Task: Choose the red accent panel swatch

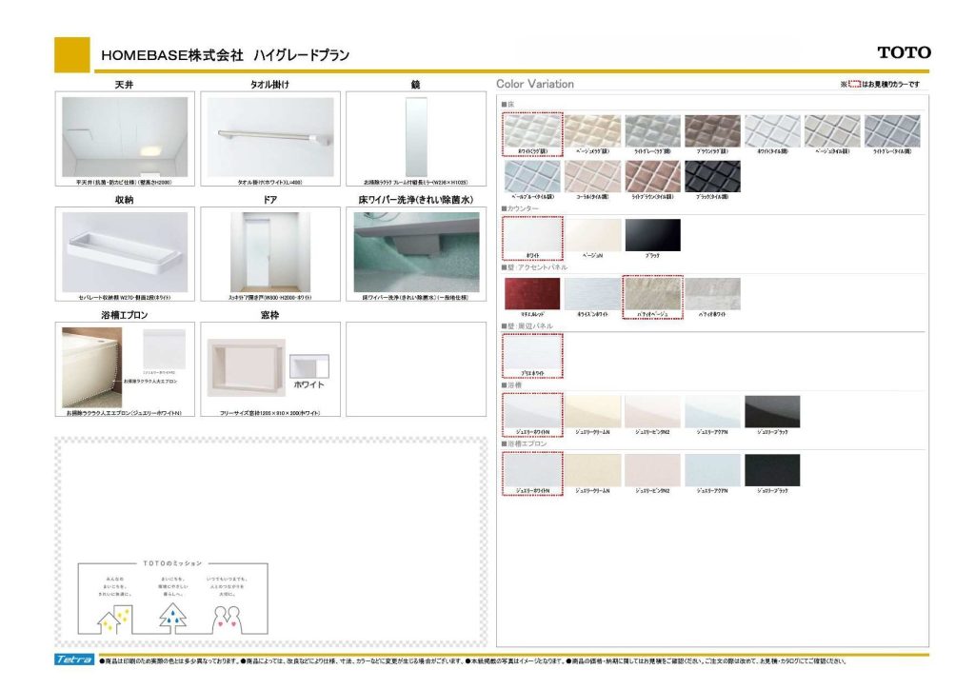Action: coord(532,293)
